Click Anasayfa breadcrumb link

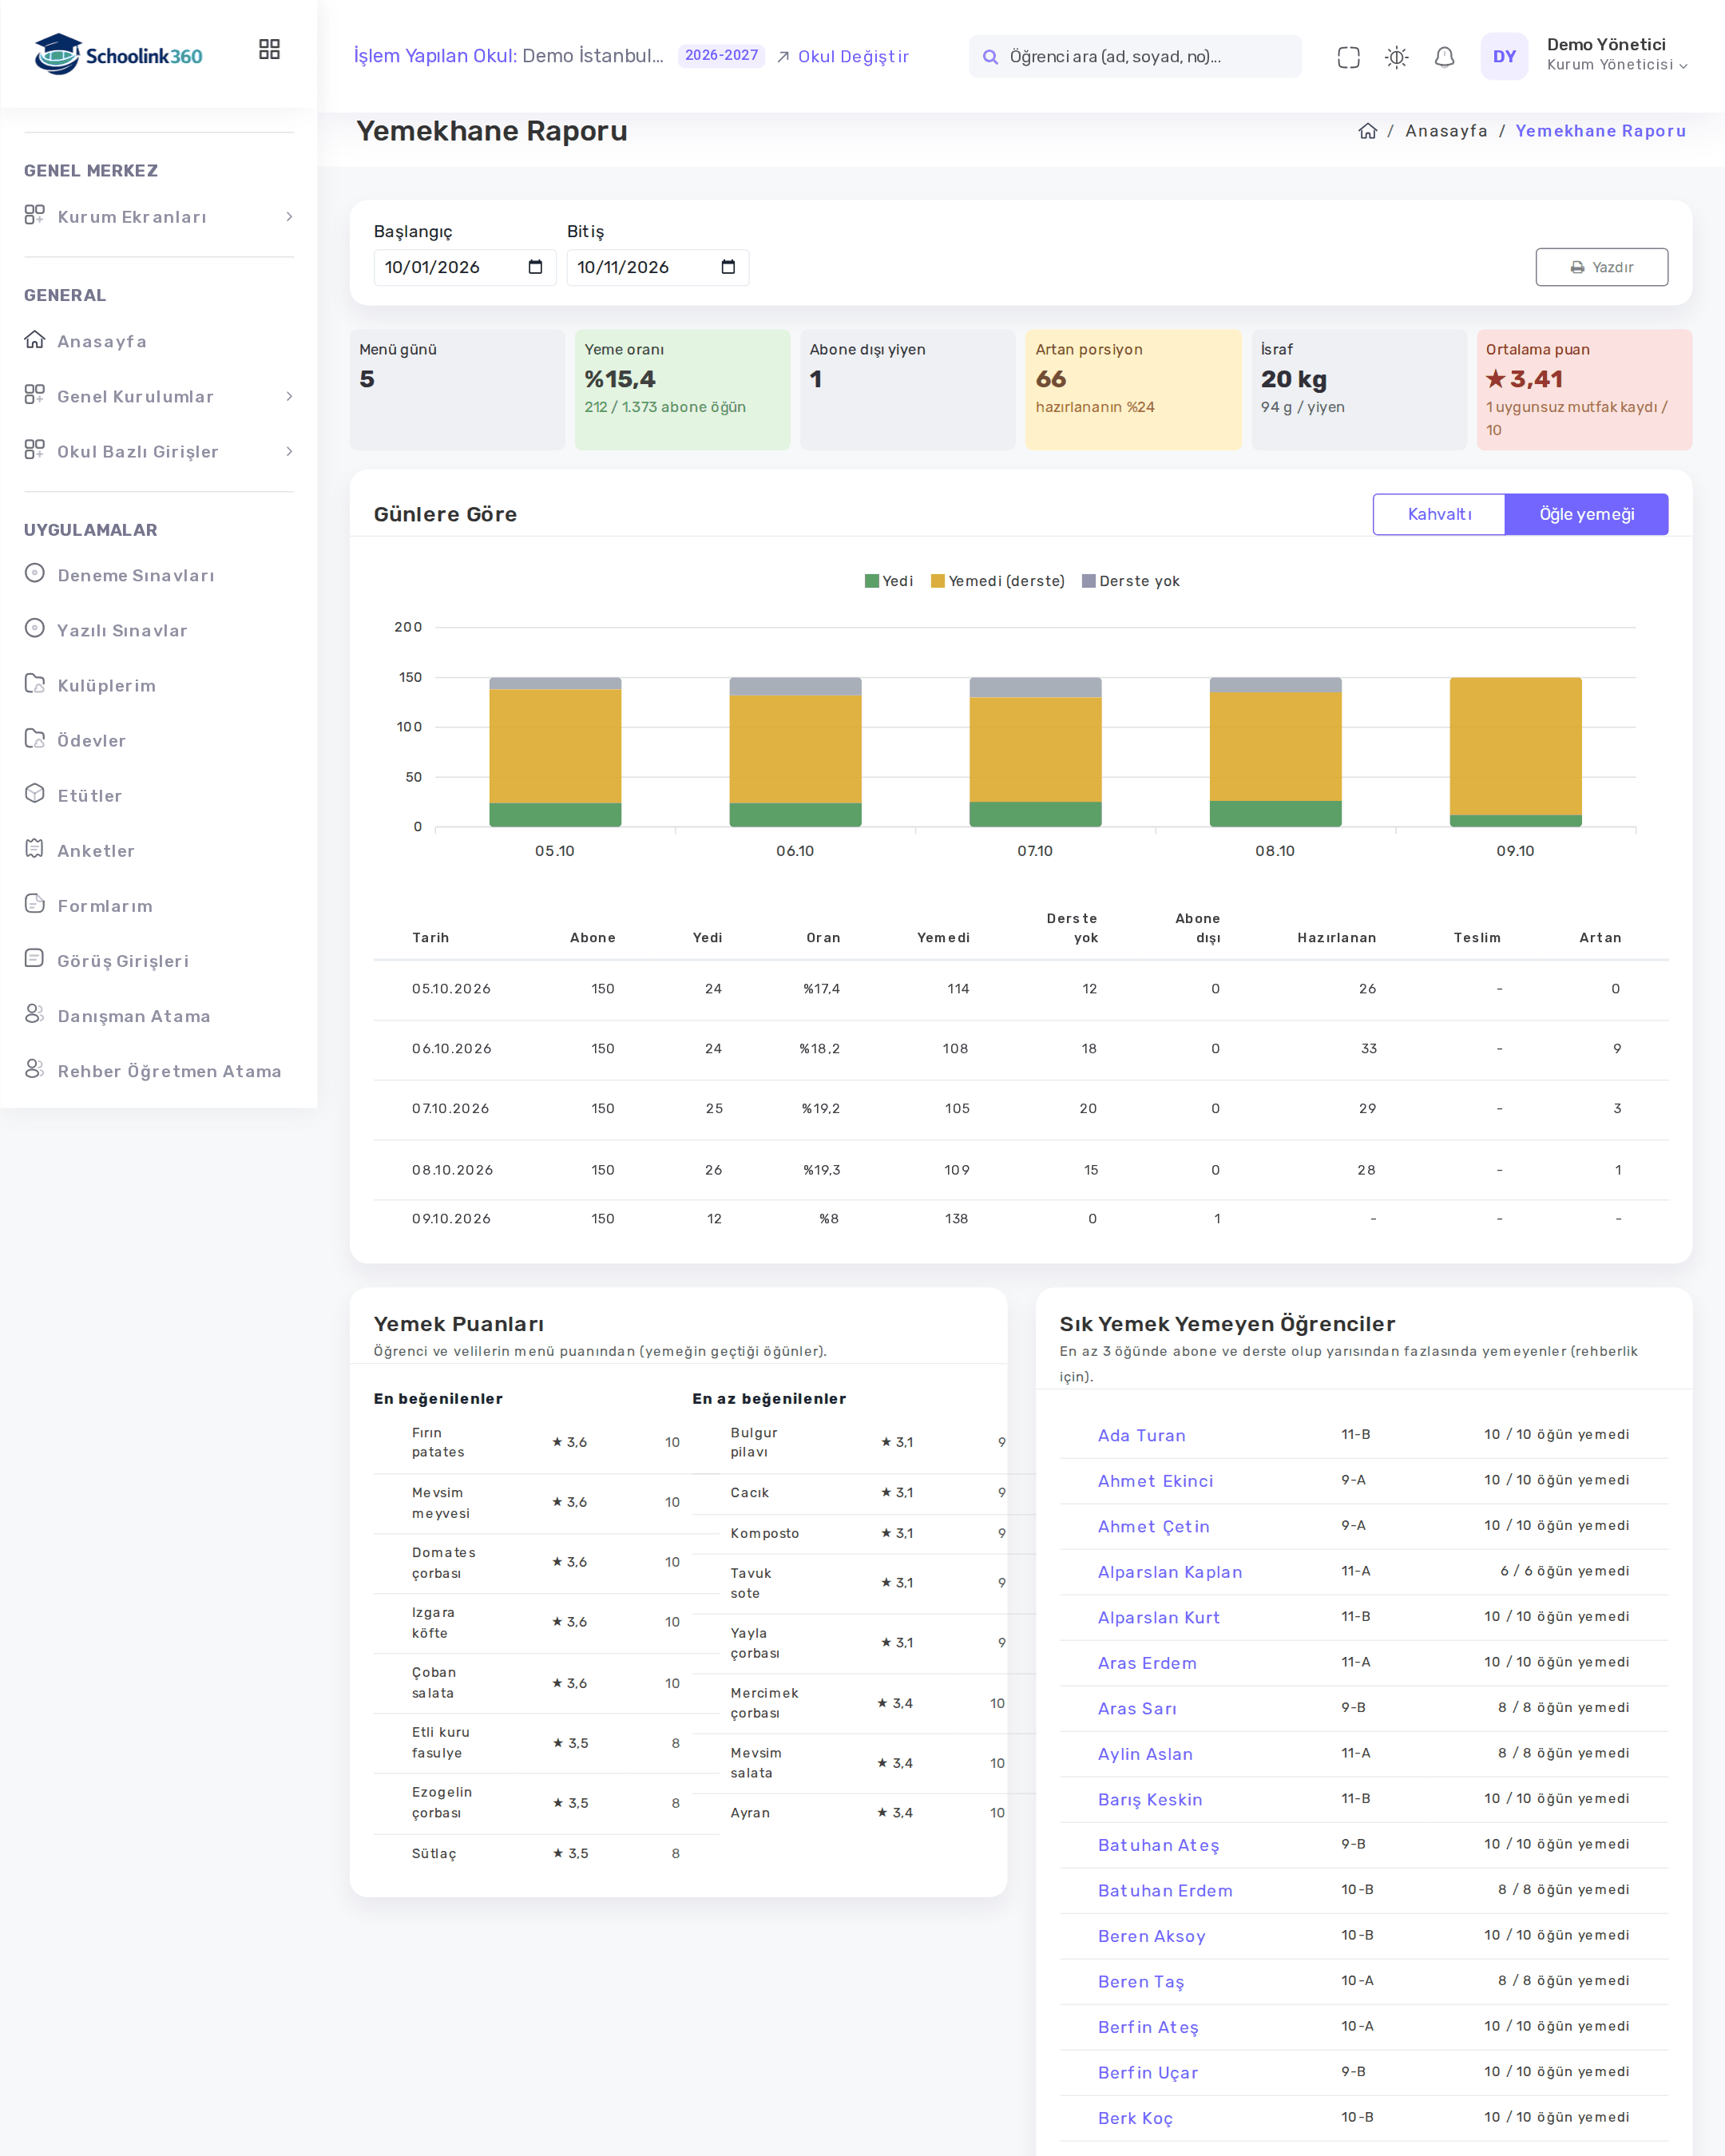click(x=1446, y=131)
